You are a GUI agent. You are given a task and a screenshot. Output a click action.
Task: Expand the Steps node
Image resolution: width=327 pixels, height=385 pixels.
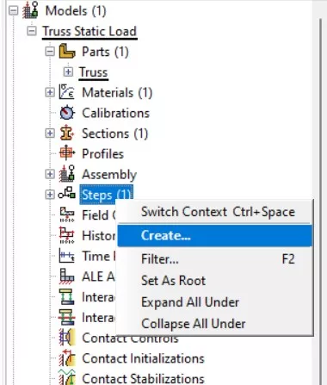coord(50,195)
